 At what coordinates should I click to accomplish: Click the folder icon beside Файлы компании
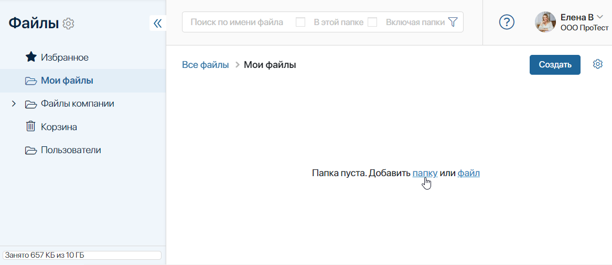coord(30,105)
